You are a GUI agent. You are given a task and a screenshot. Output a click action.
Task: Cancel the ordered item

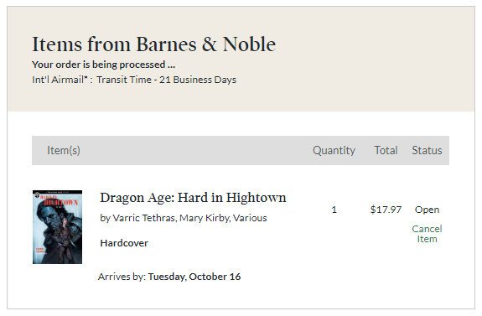click(x=427, y=234)
